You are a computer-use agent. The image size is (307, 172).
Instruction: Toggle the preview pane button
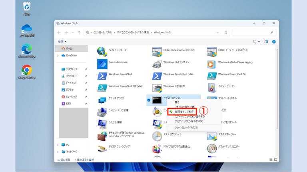coord(266,41)
